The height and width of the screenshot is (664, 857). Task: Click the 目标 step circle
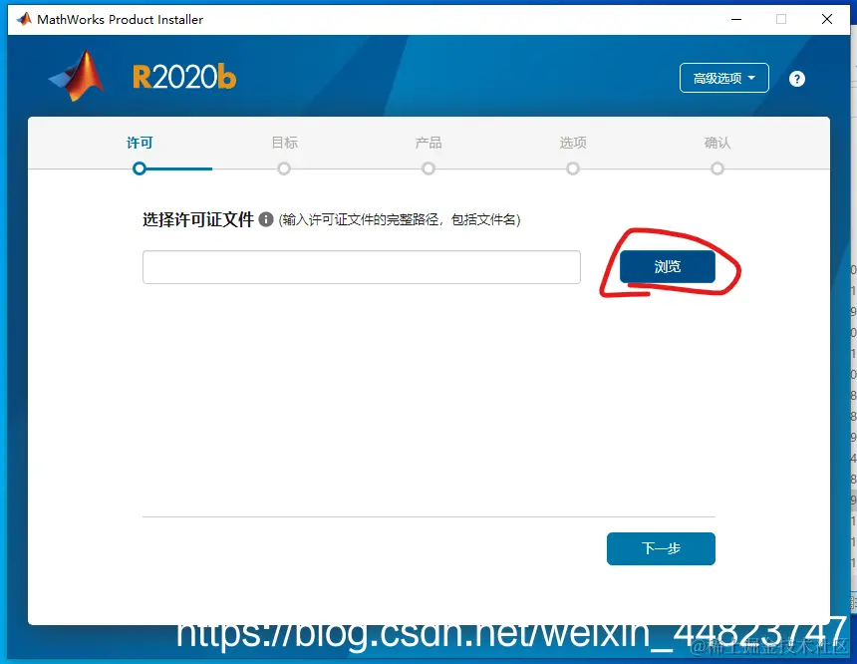(x=284, y=169)
